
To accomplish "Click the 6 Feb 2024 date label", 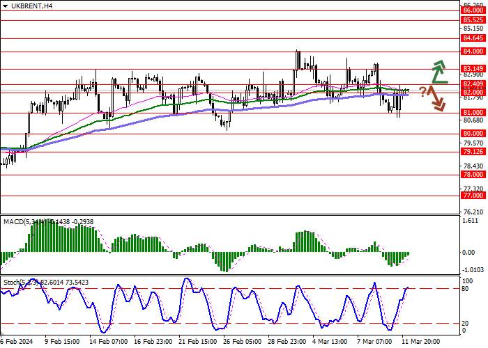I will click(16, 342).
